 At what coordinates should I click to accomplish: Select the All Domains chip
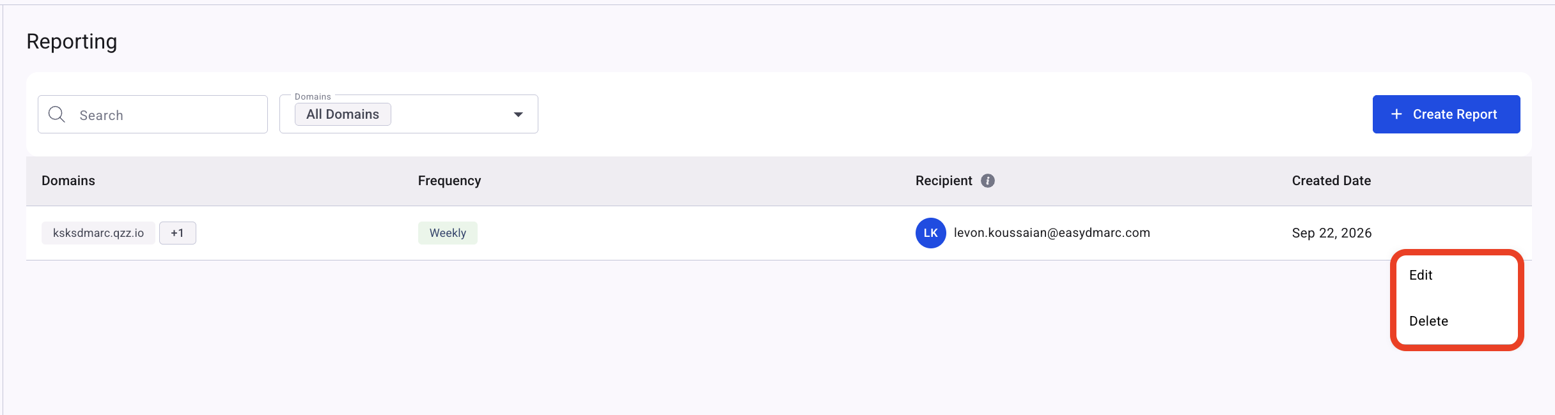343,114
